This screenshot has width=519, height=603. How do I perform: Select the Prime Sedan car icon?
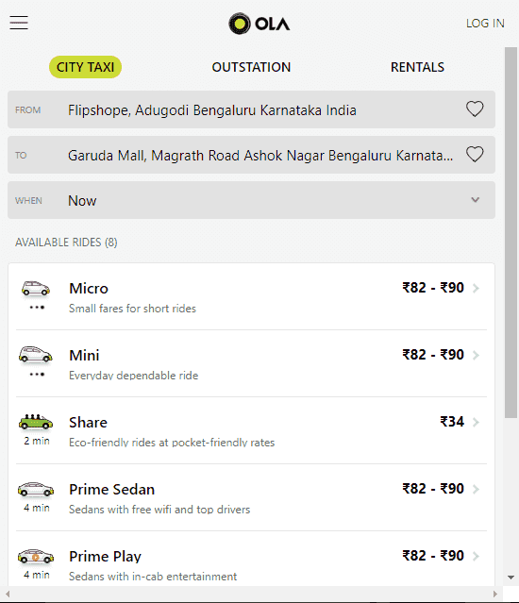point(36,489)
